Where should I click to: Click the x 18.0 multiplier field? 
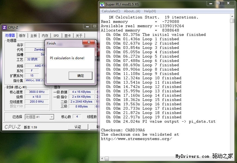pos(37,97)
